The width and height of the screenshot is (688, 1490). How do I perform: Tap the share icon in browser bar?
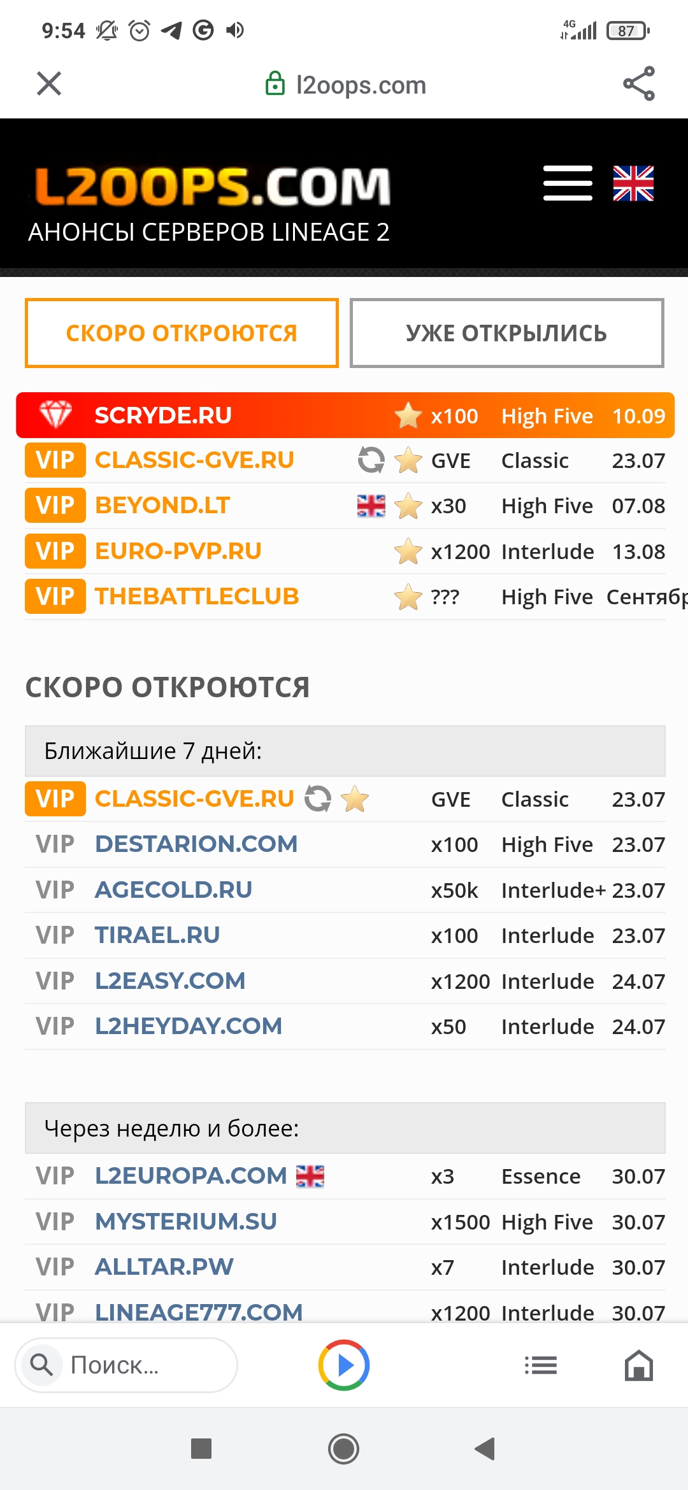[639, 84]
